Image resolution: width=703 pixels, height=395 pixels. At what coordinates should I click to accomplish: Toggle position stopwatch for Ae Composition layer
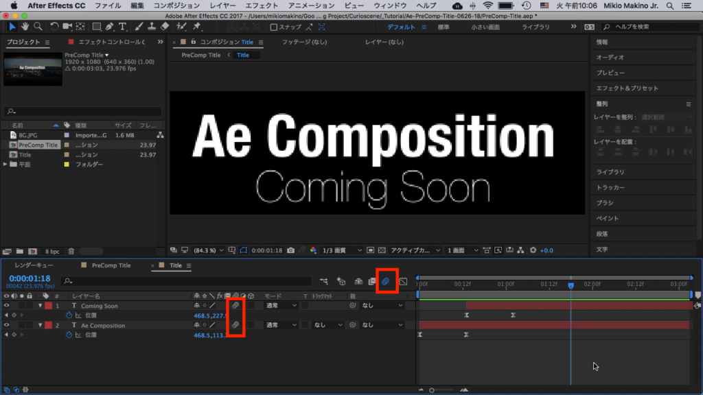[69, 335]
